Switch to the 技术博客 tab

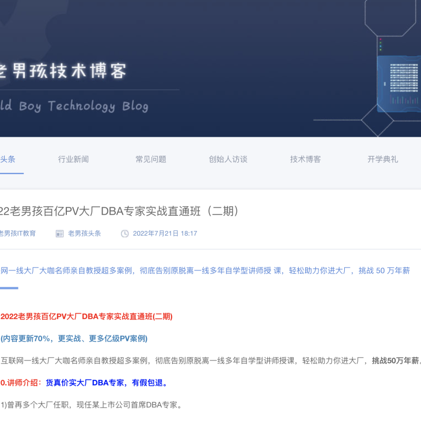coord(305,159)
